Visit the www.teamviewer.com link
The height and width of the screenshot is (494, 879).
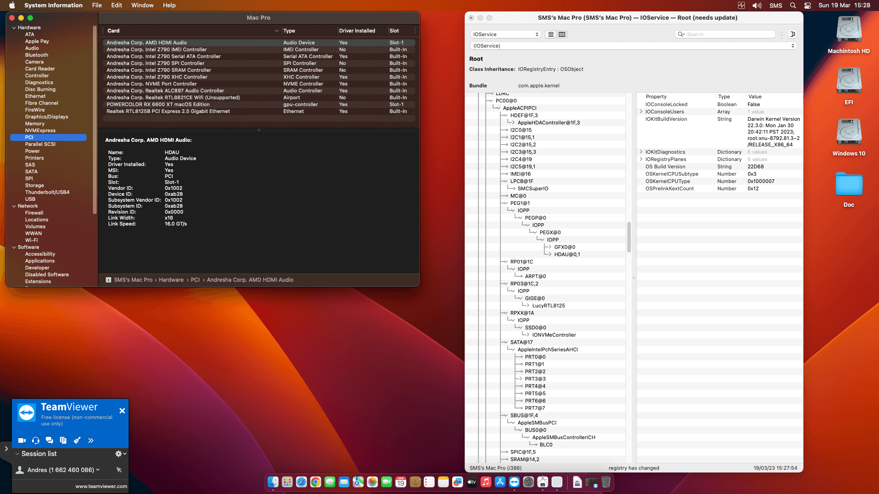(101, 486)
